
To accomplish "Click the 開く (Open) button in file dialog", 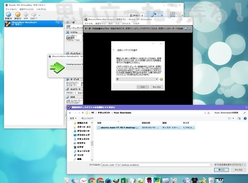I will tap(221, 169).
